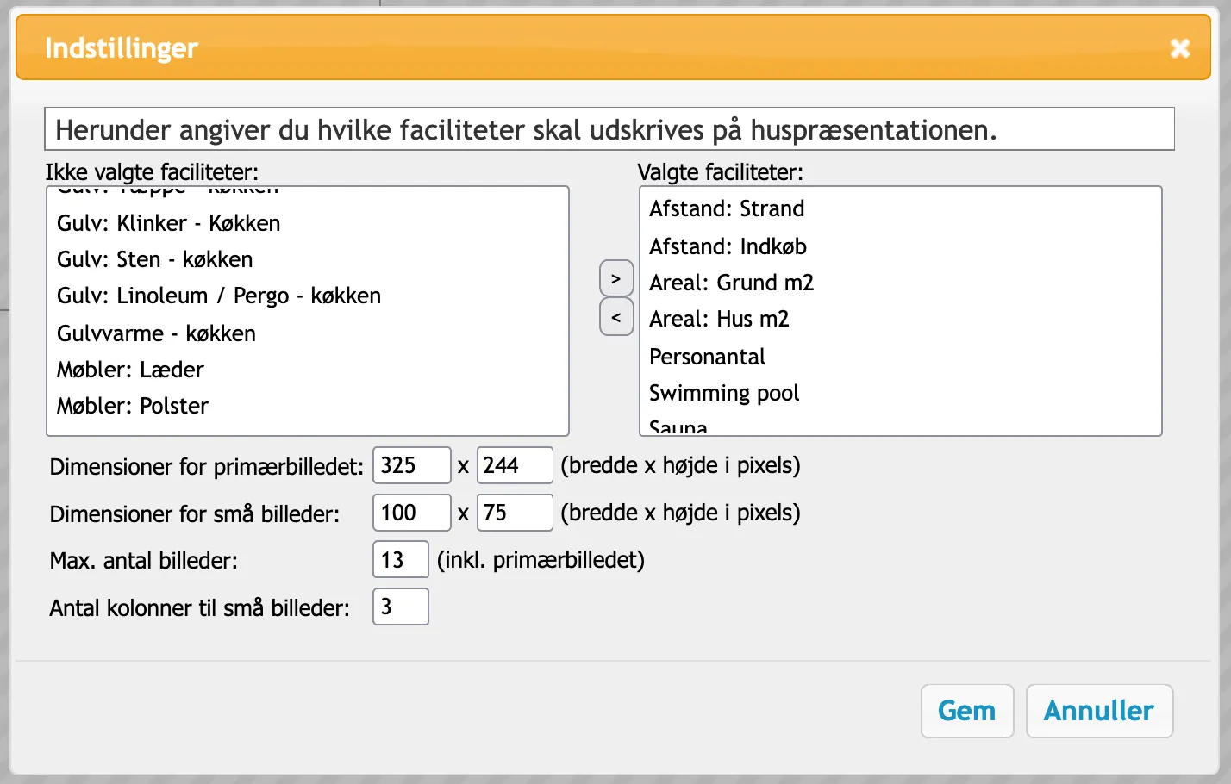
Task: Save settings with the Gem button
Action: 967,711
